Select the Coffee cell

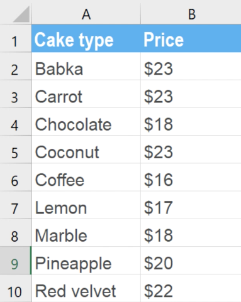(86, 177)
